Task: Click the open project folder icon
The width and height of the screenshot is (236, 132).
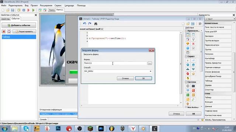Action: [x=8, y=10]
